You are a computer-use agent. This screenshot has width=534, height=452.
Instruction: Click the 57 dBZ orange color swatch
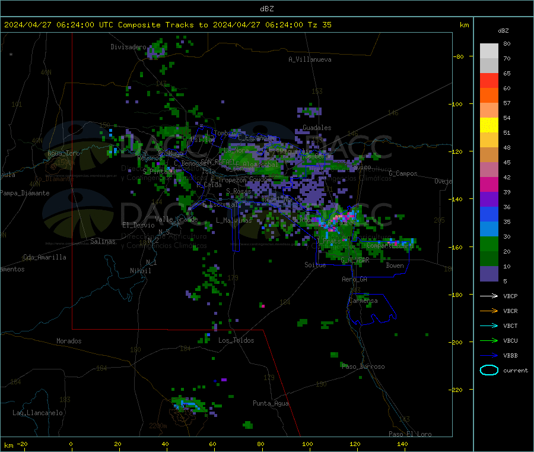click(489, 96)
